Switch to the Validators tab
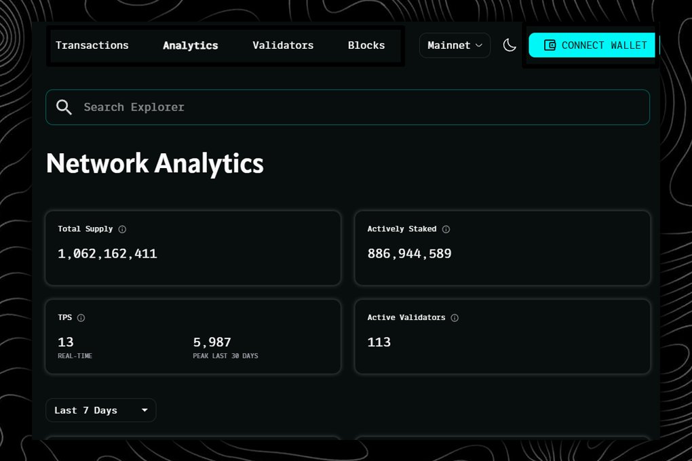This screenshot has height=461, width=692. coord(283,45)
